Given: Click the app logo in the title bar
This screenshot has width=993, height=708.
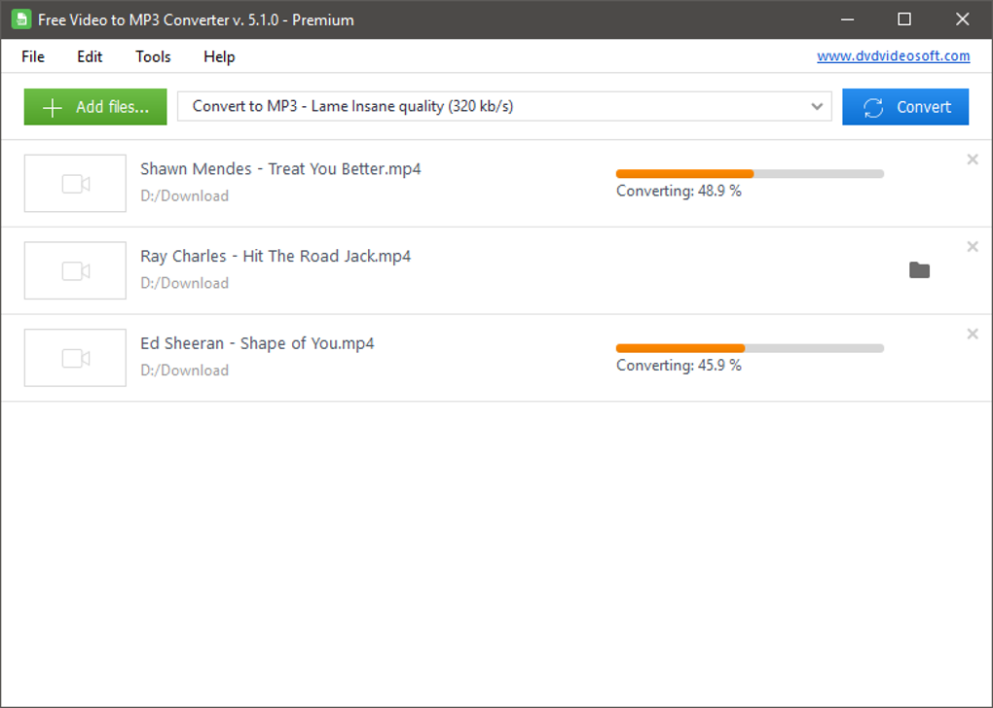Looking at the screenshot, I should coord(20,18).
